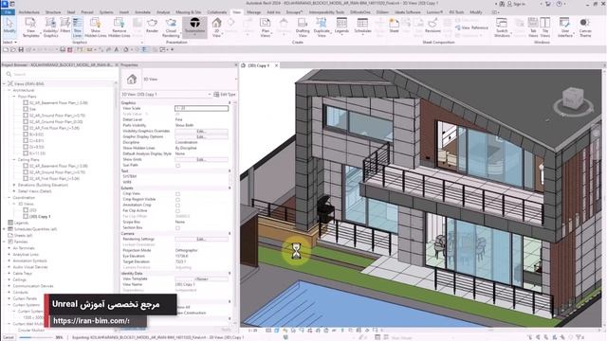Open the Filters tool
Screen dimensions: 607x341
65,26
